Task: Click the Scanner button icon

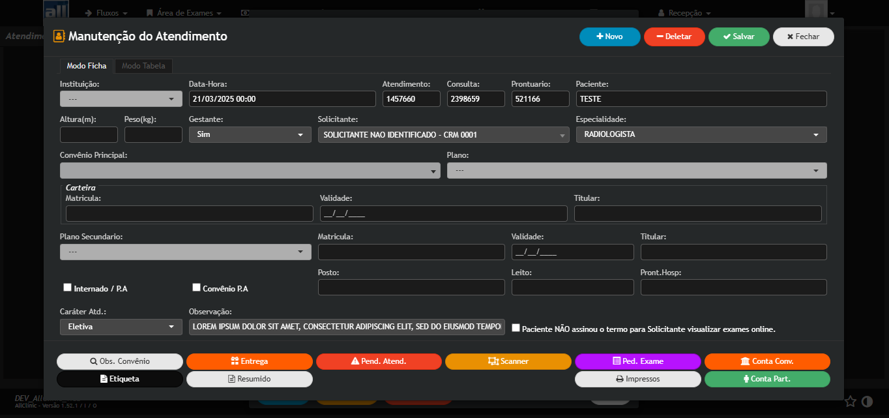Action: point(493,361)
